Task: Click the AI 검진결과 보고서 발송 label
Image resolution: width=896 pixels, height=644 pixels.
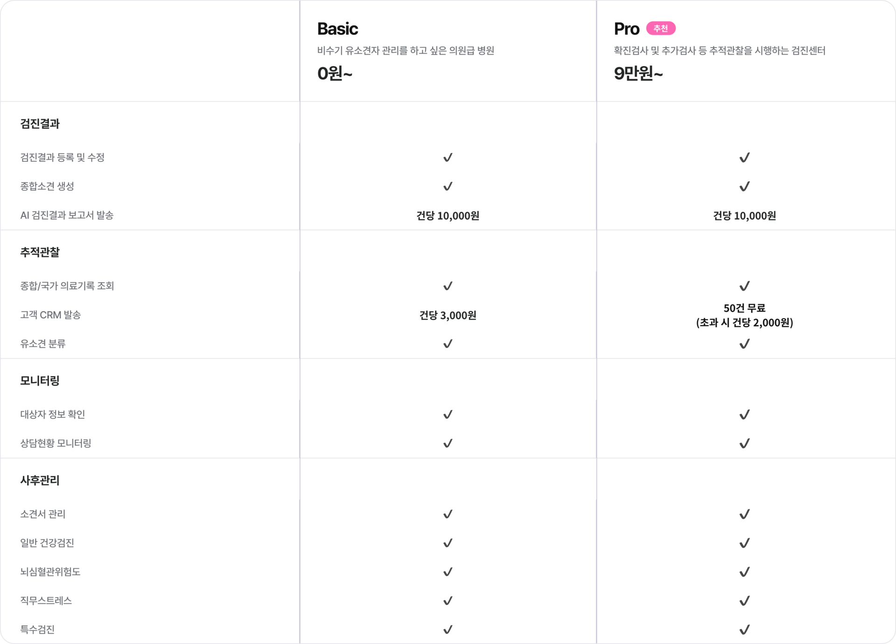Action: coord(67,215)
